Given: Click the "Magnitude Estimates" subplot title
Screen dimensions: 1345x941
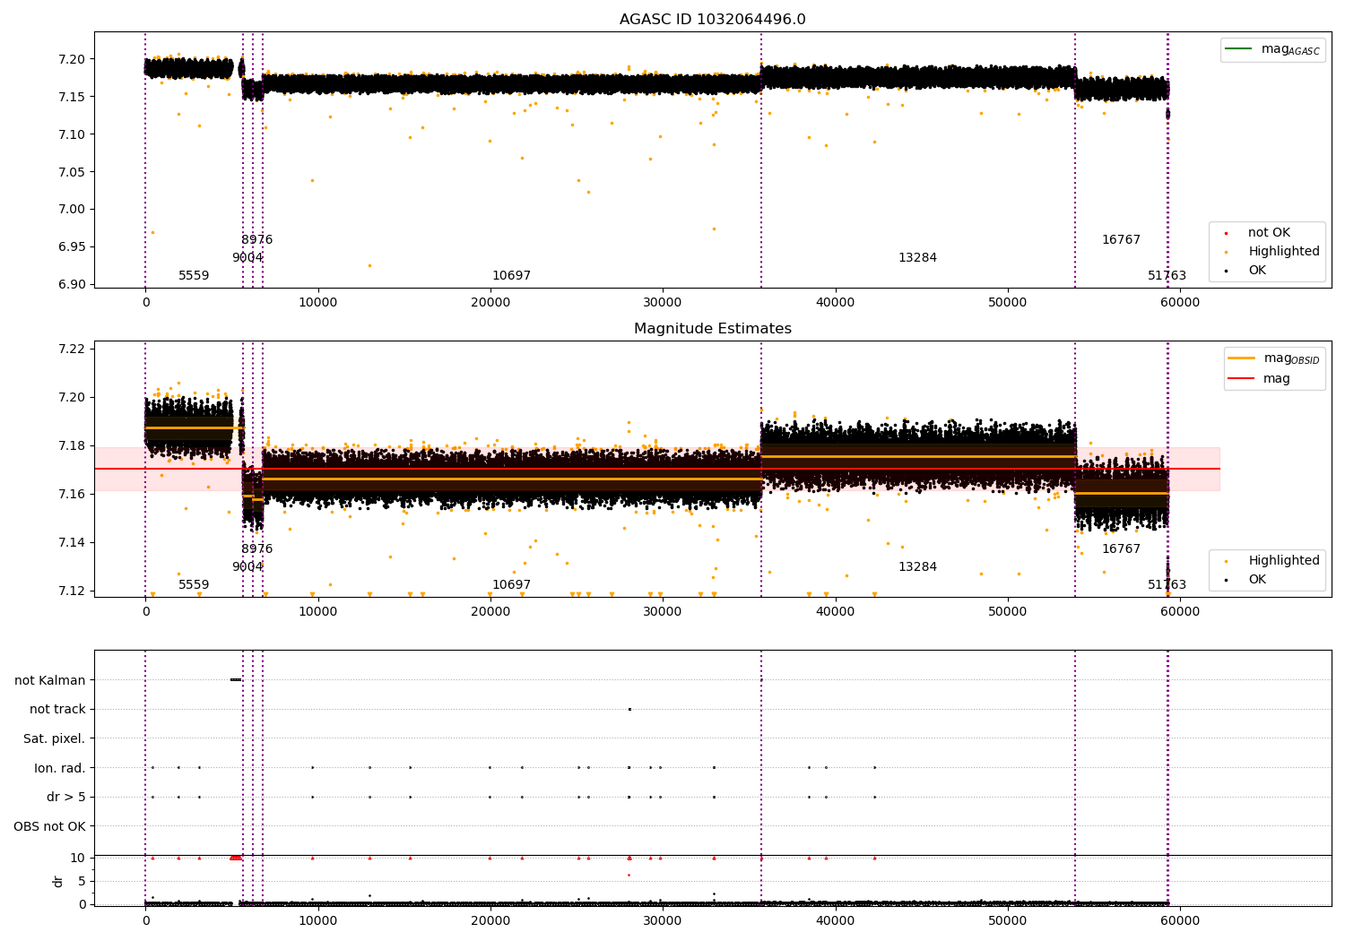Looking at the screenshot, I should point(712,329).
